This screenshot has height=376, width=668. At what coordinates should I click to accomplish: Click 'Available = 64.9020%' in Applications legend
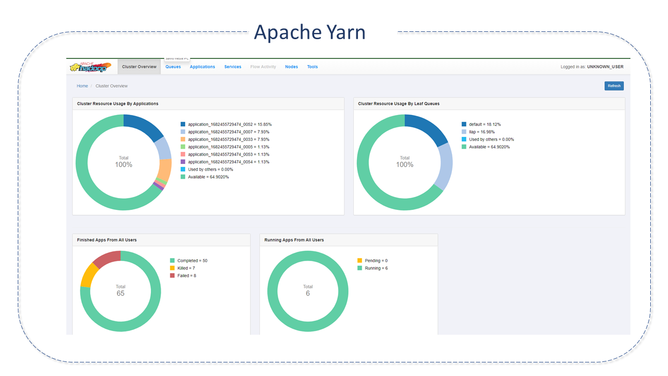click(x=209, y=177)
